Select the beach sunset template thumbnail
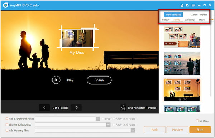The width and height of the screenshot is (215, 138). [x=182, y=63]
